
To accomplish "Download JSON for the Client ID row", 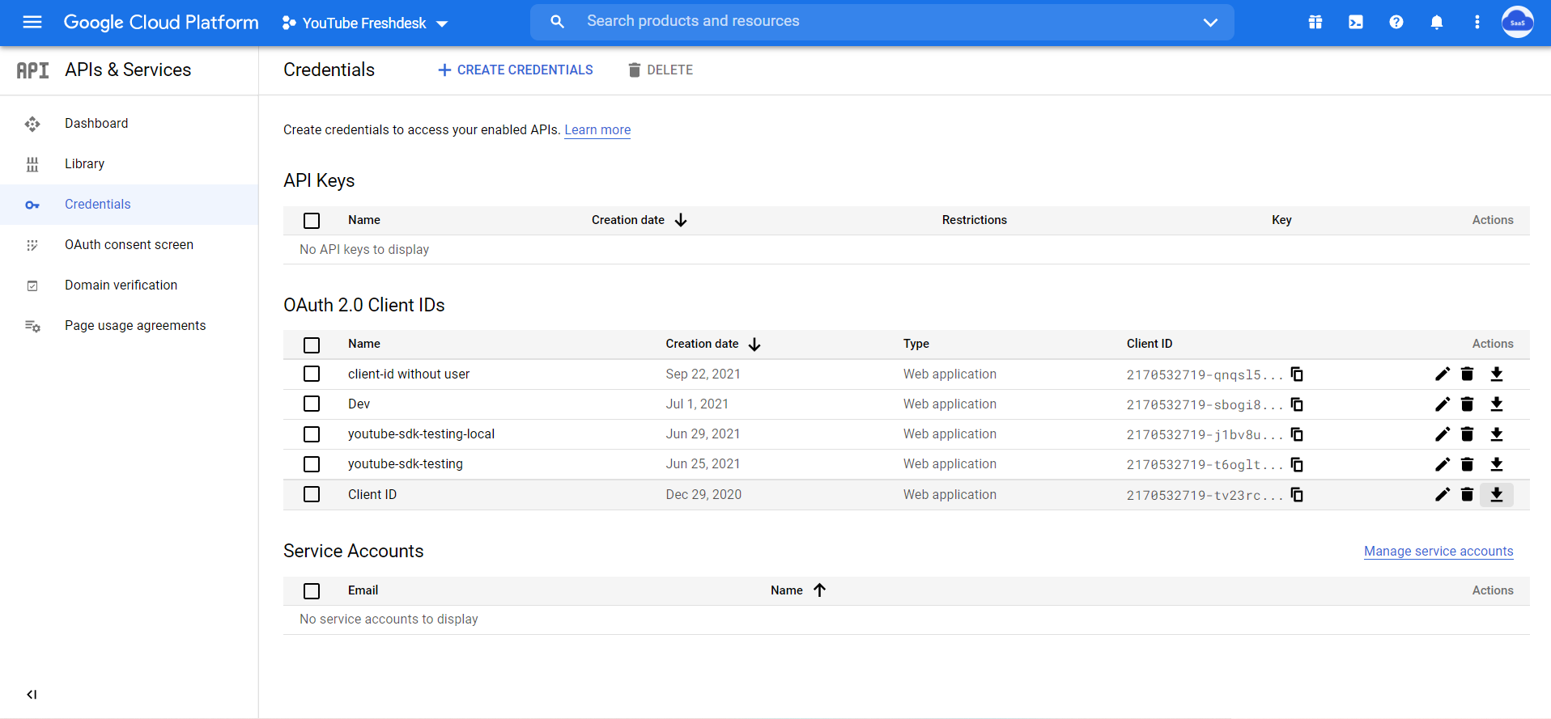I will pos(1497,494).
